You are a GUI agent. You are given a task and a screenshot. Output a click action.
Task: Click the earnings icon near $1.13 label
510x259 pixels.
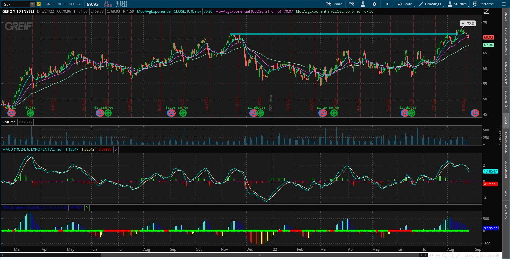pyautogui.click(x=100, y=113)
